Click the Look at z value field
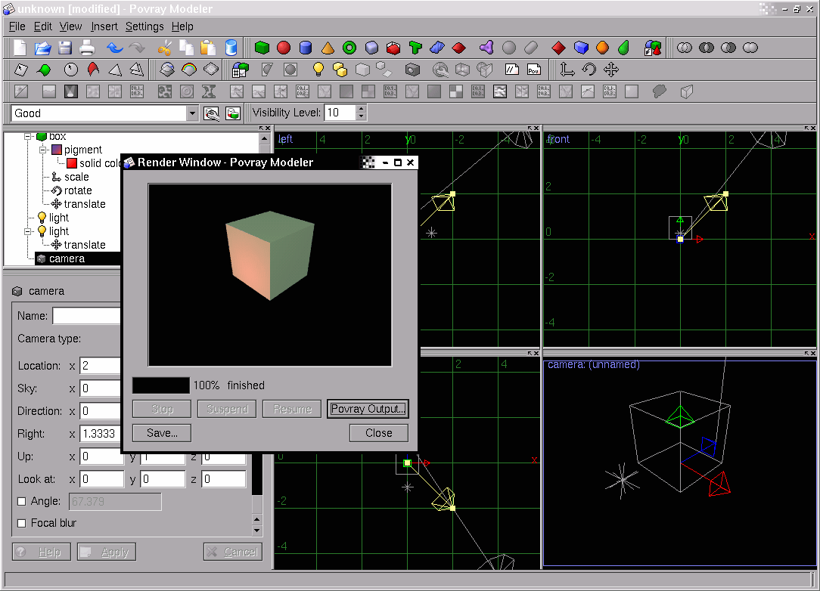This screenshot has width=820, height=591. pos(224,479)
